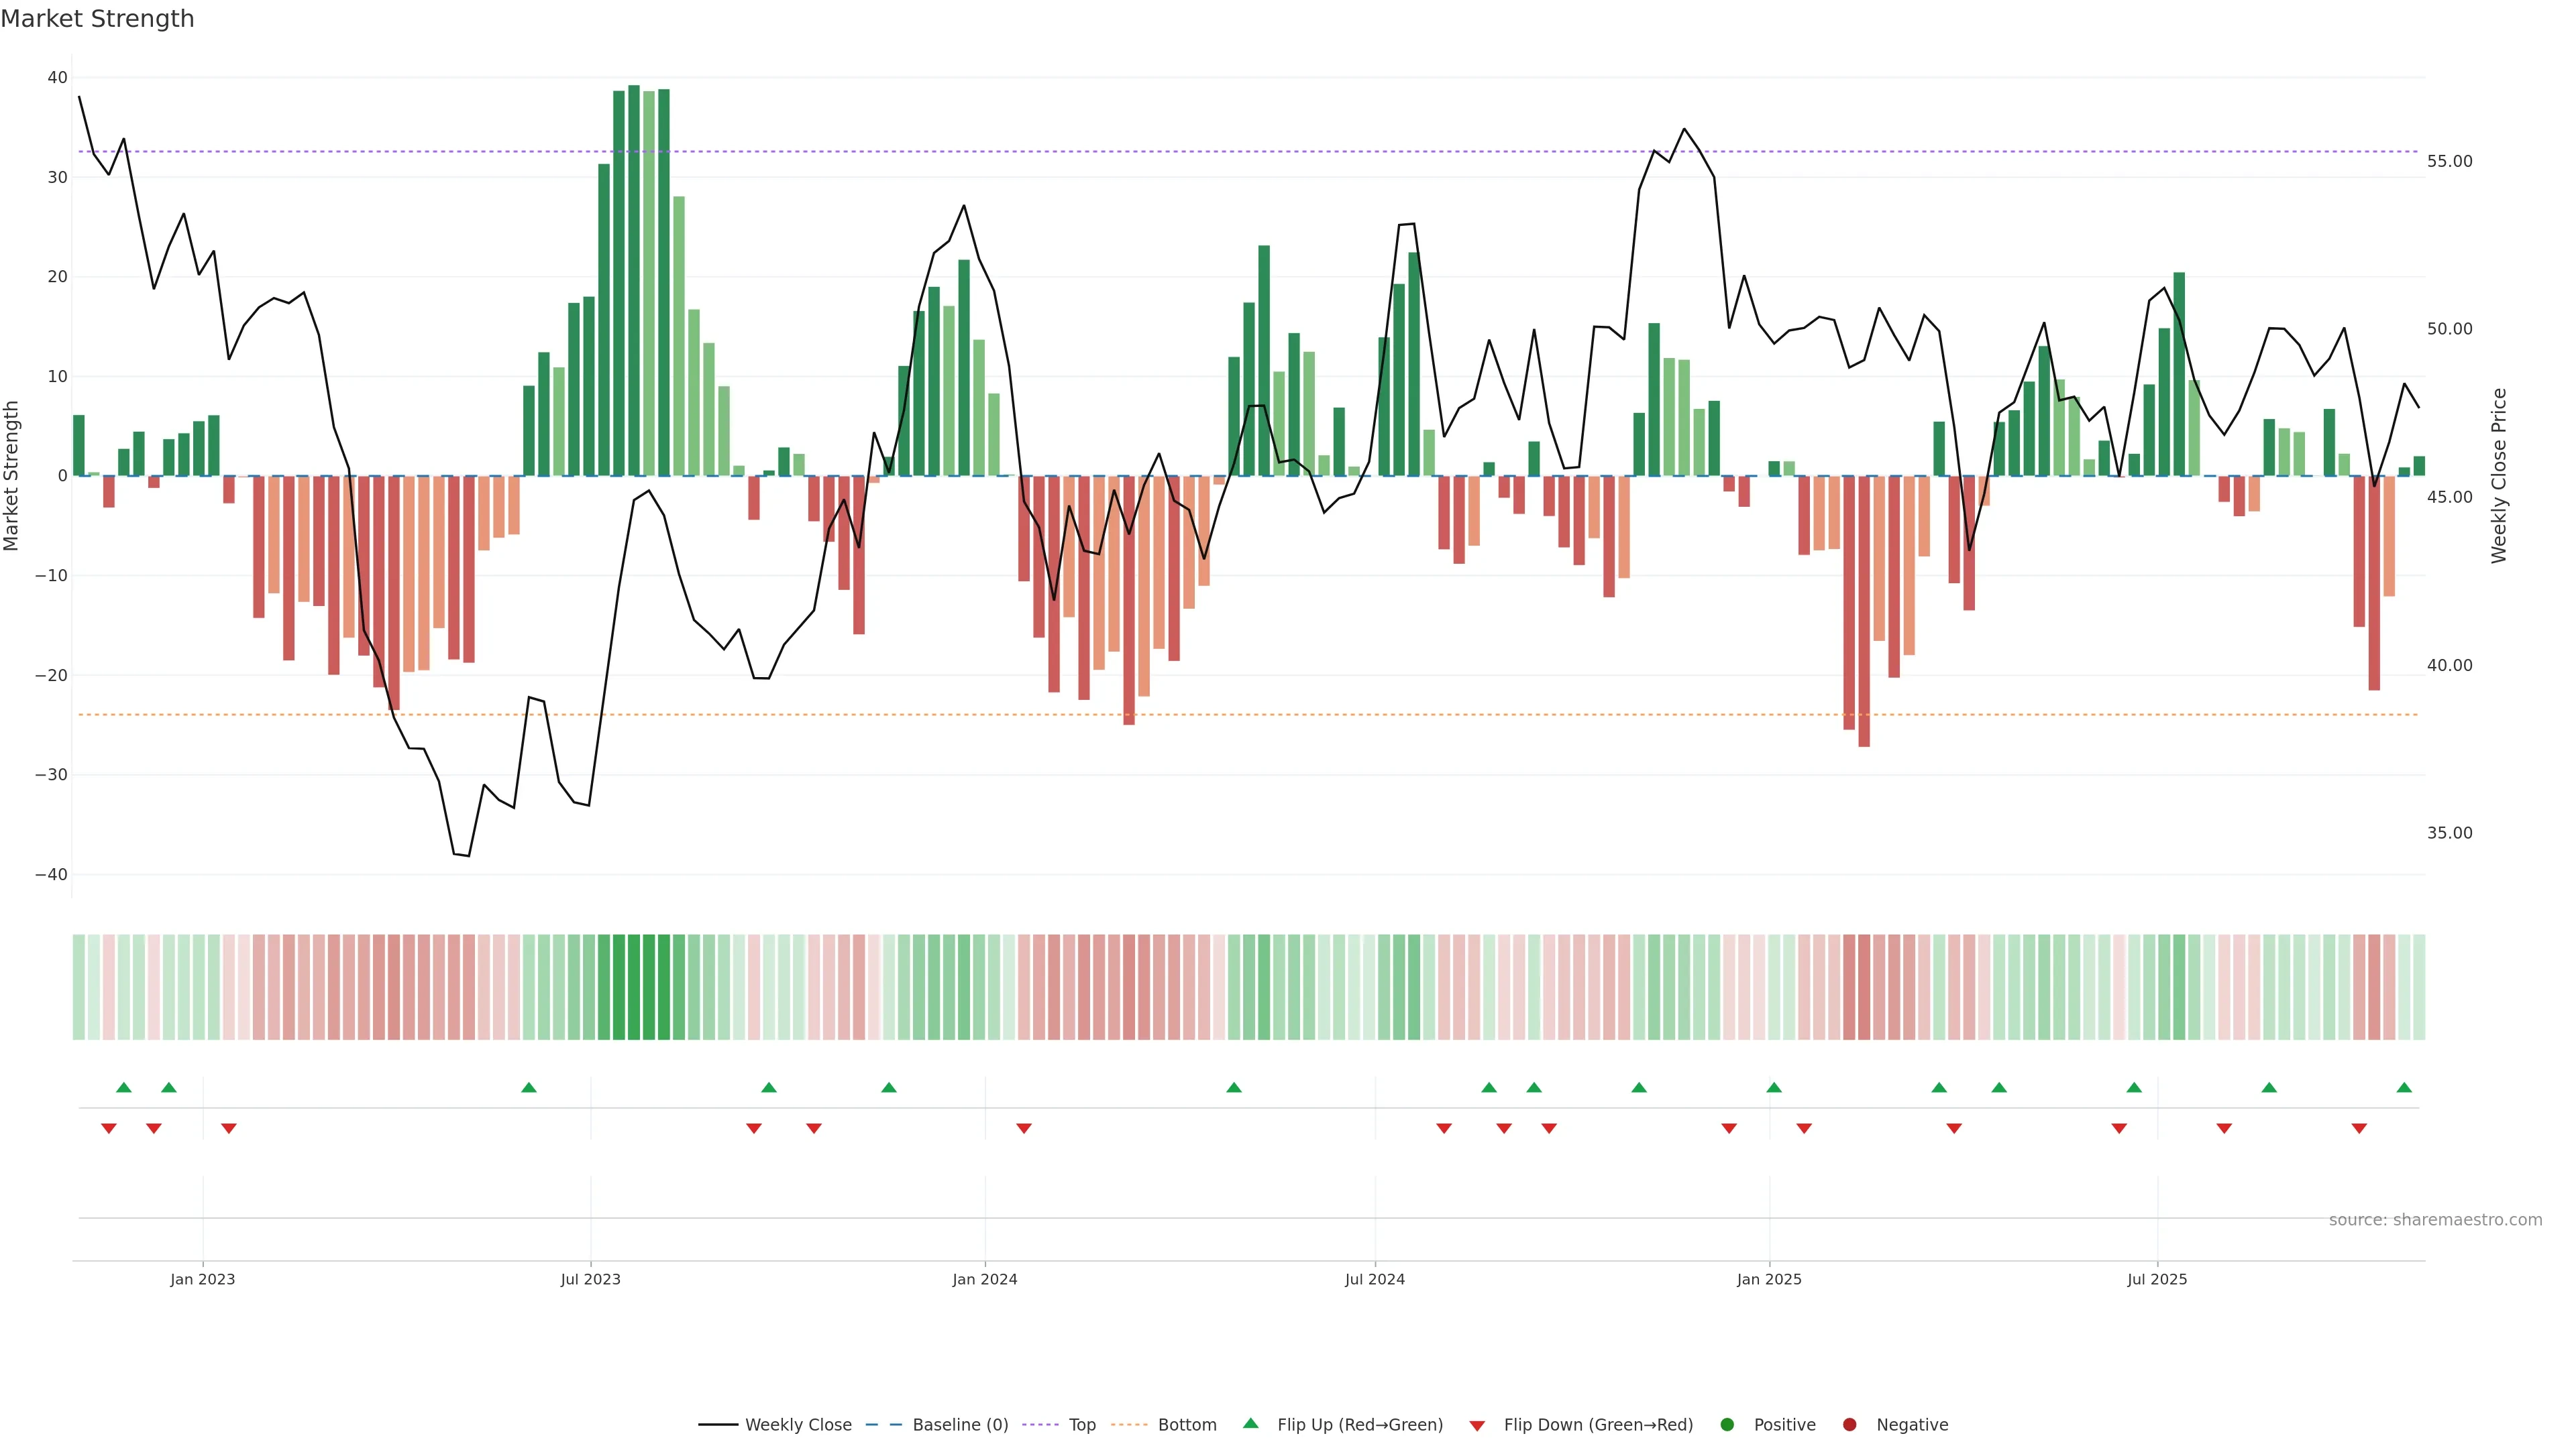Viewport: 2576px width, 1448px height.
Task: Click the green Flip Up legend triangle icon
Action: (x=1250, y=1424)
